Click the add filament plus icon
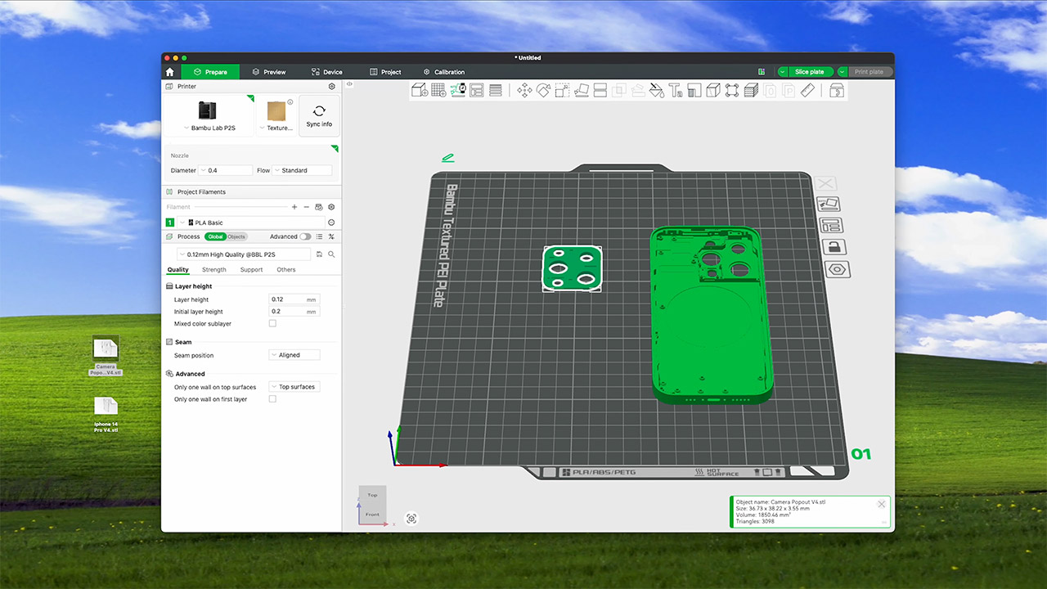This screenshot has width=1047, height=589. (x=294, y=207)
